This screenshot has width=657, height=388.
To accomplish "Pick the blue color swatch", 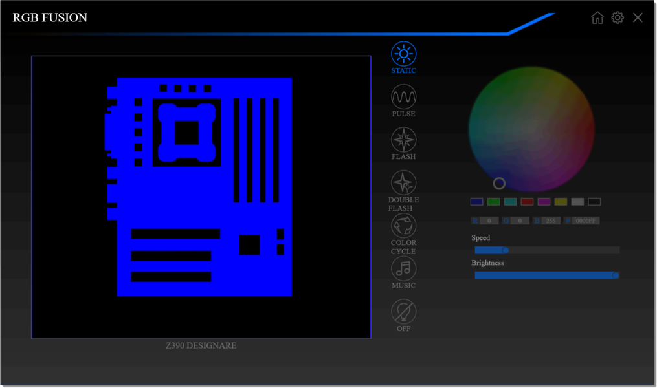I will 477,202.
